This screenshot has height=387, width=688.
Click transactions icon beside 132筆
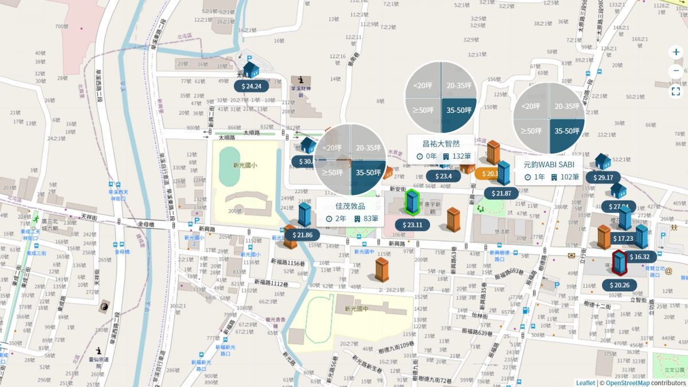coord(445,157)
